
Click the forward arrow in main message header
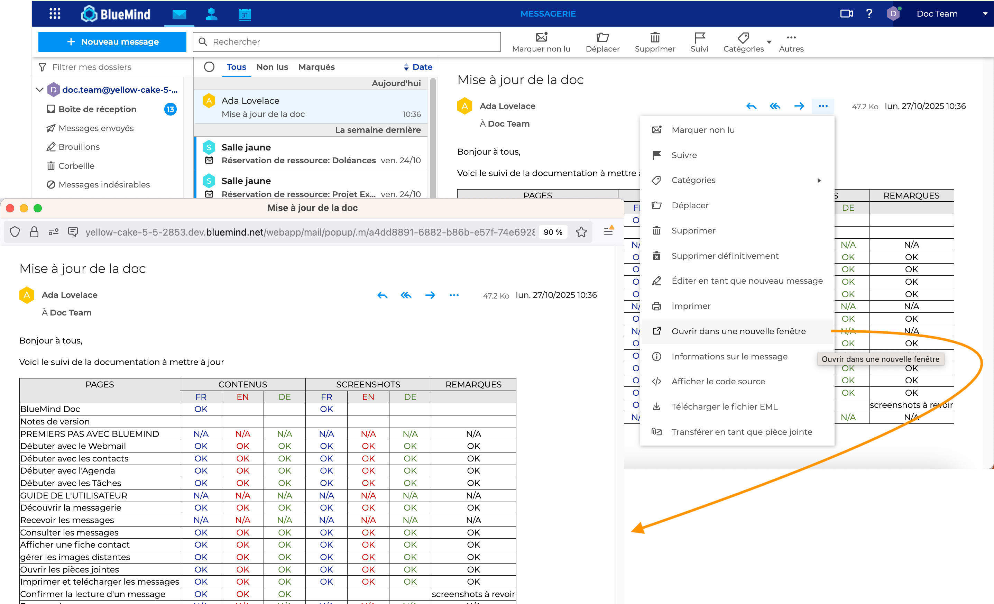tap(799, 106)
